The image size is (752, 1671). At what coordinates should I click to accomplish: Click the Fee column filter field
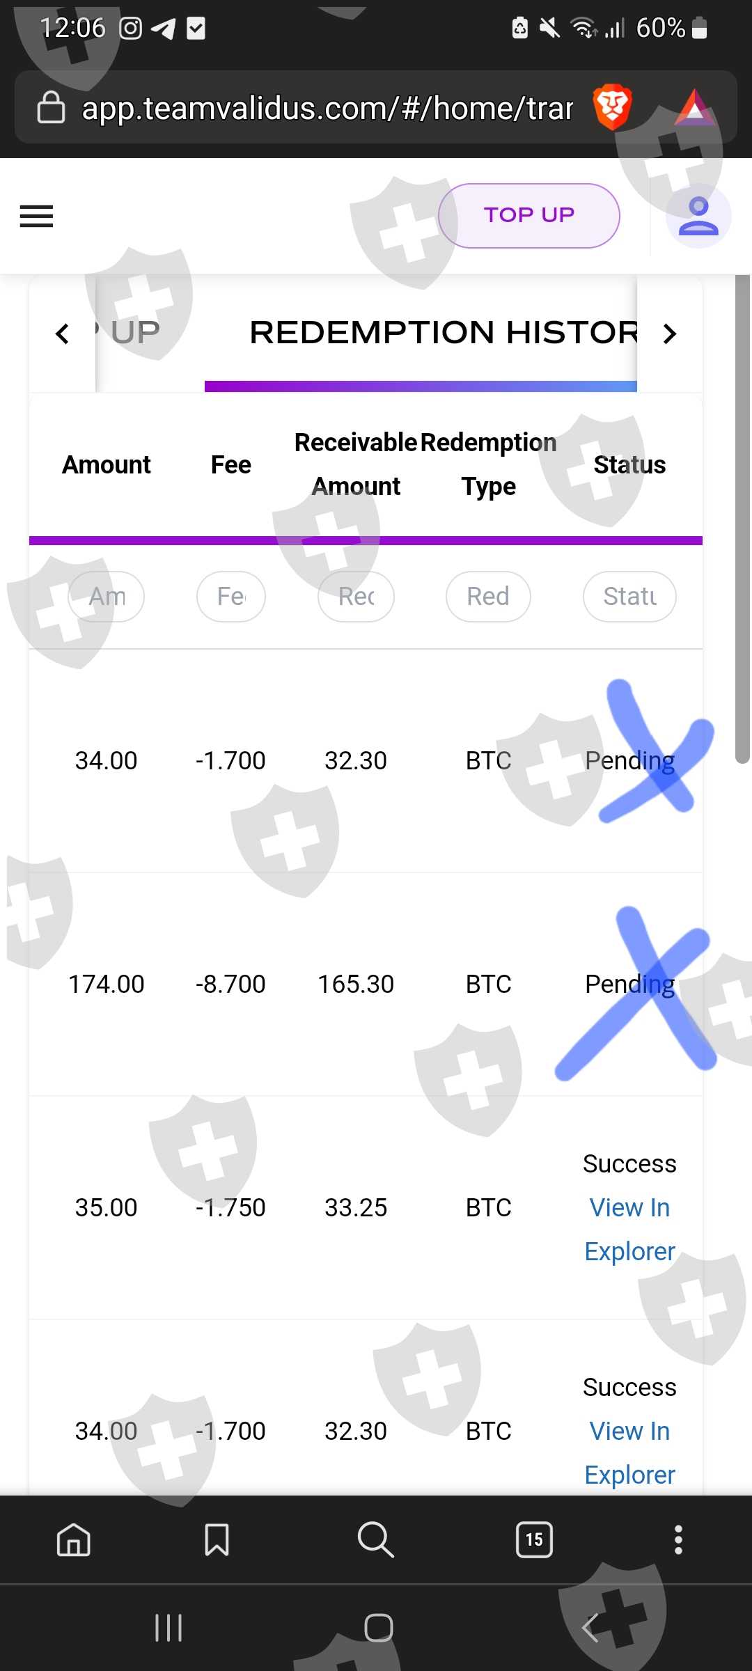tap(231, 597)
